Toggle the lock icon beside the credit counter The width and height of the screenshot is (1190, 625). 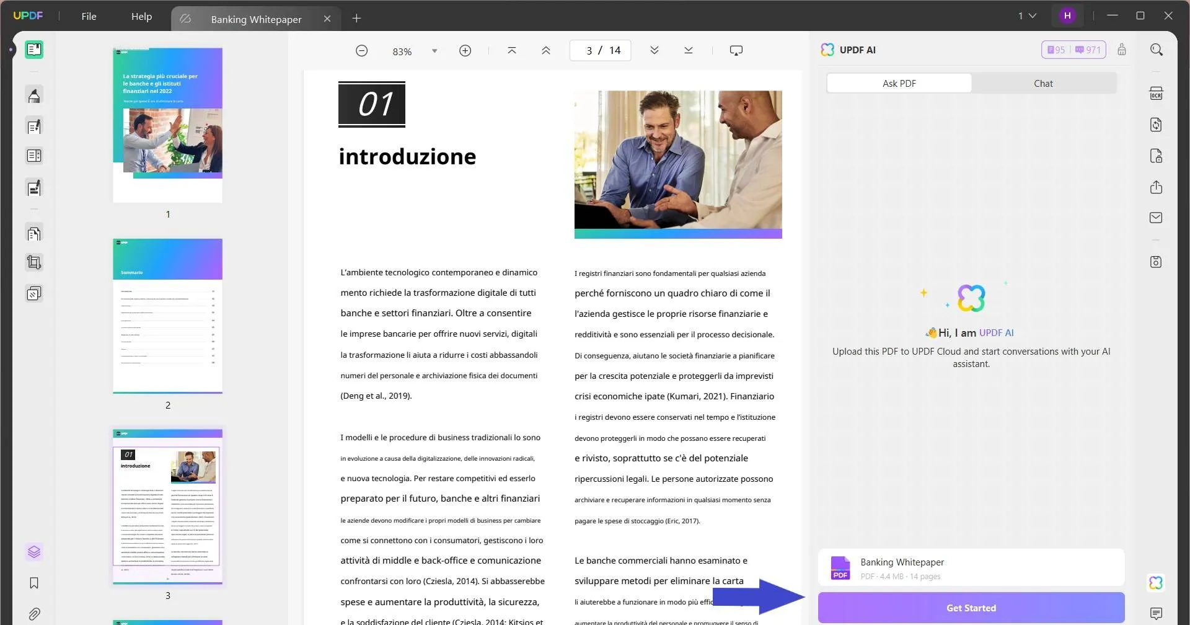pyautogui.click(x=1122, y=50)
